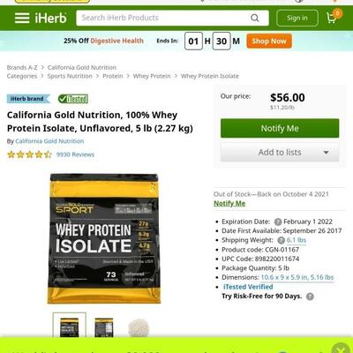
Task: Select the second product thumbnail image
Action: 104,327
